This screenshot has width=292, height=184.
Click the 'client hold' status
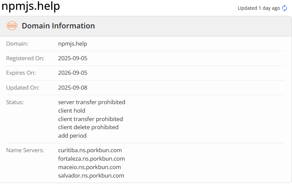72,111
